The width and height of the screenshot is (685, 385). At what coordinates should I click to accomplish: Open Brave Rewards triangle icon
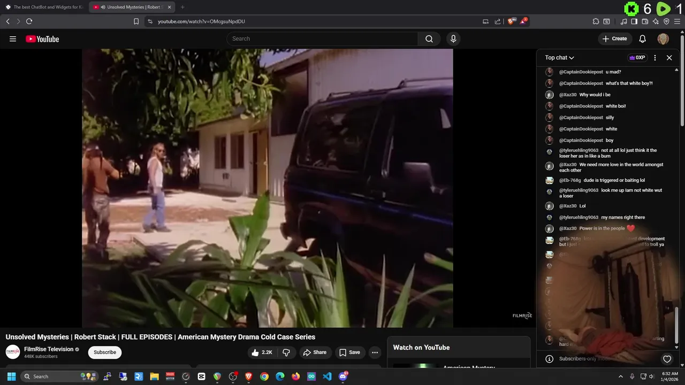(523, 21)
